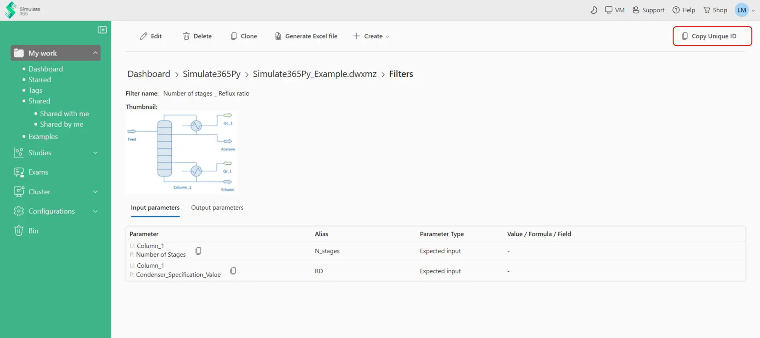The width and height of the screenshot is (760, 338).
Task: Expand the user account dropdown arrow
Action: pos(753,11)
